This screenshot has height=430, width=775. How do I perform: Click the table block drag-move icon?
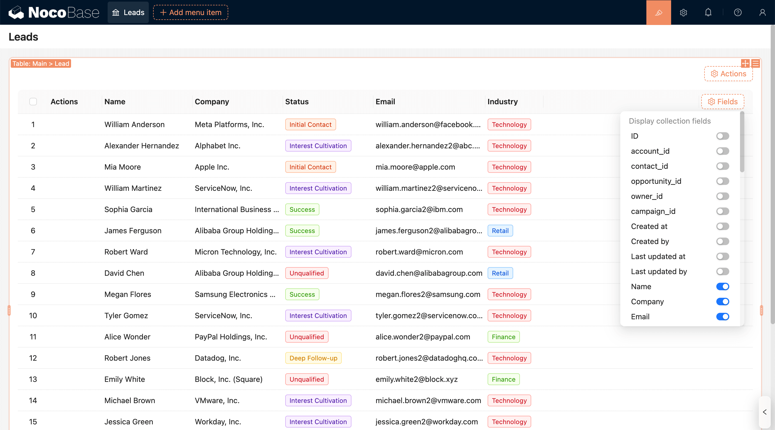tap(745, 63)
